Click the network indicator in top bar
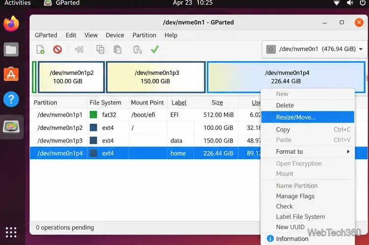The width and height of the screenshot is (369, 245). coord(337,3)
